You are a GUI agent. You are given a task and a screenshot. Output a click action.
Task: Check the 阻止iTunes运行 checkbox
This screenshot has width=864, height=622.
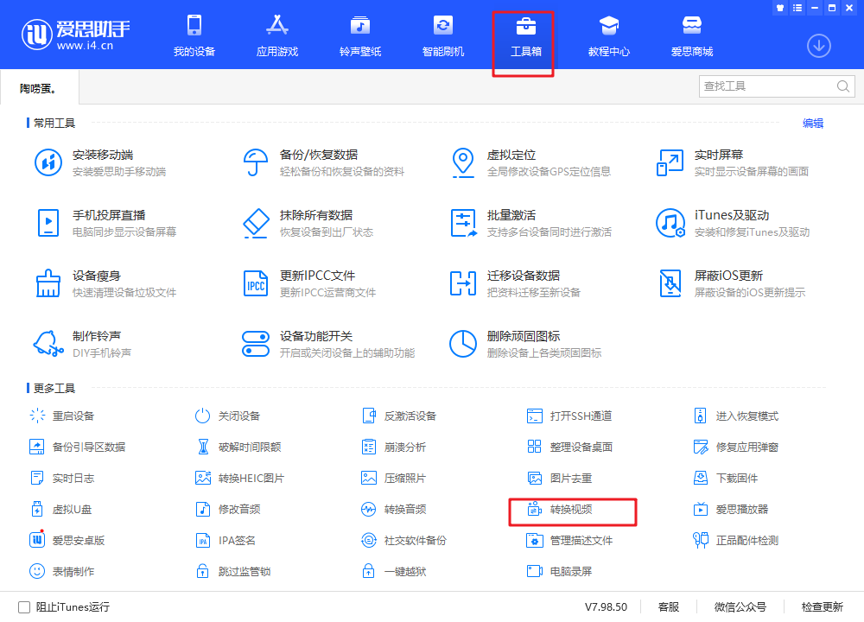(x=24, y=607)
